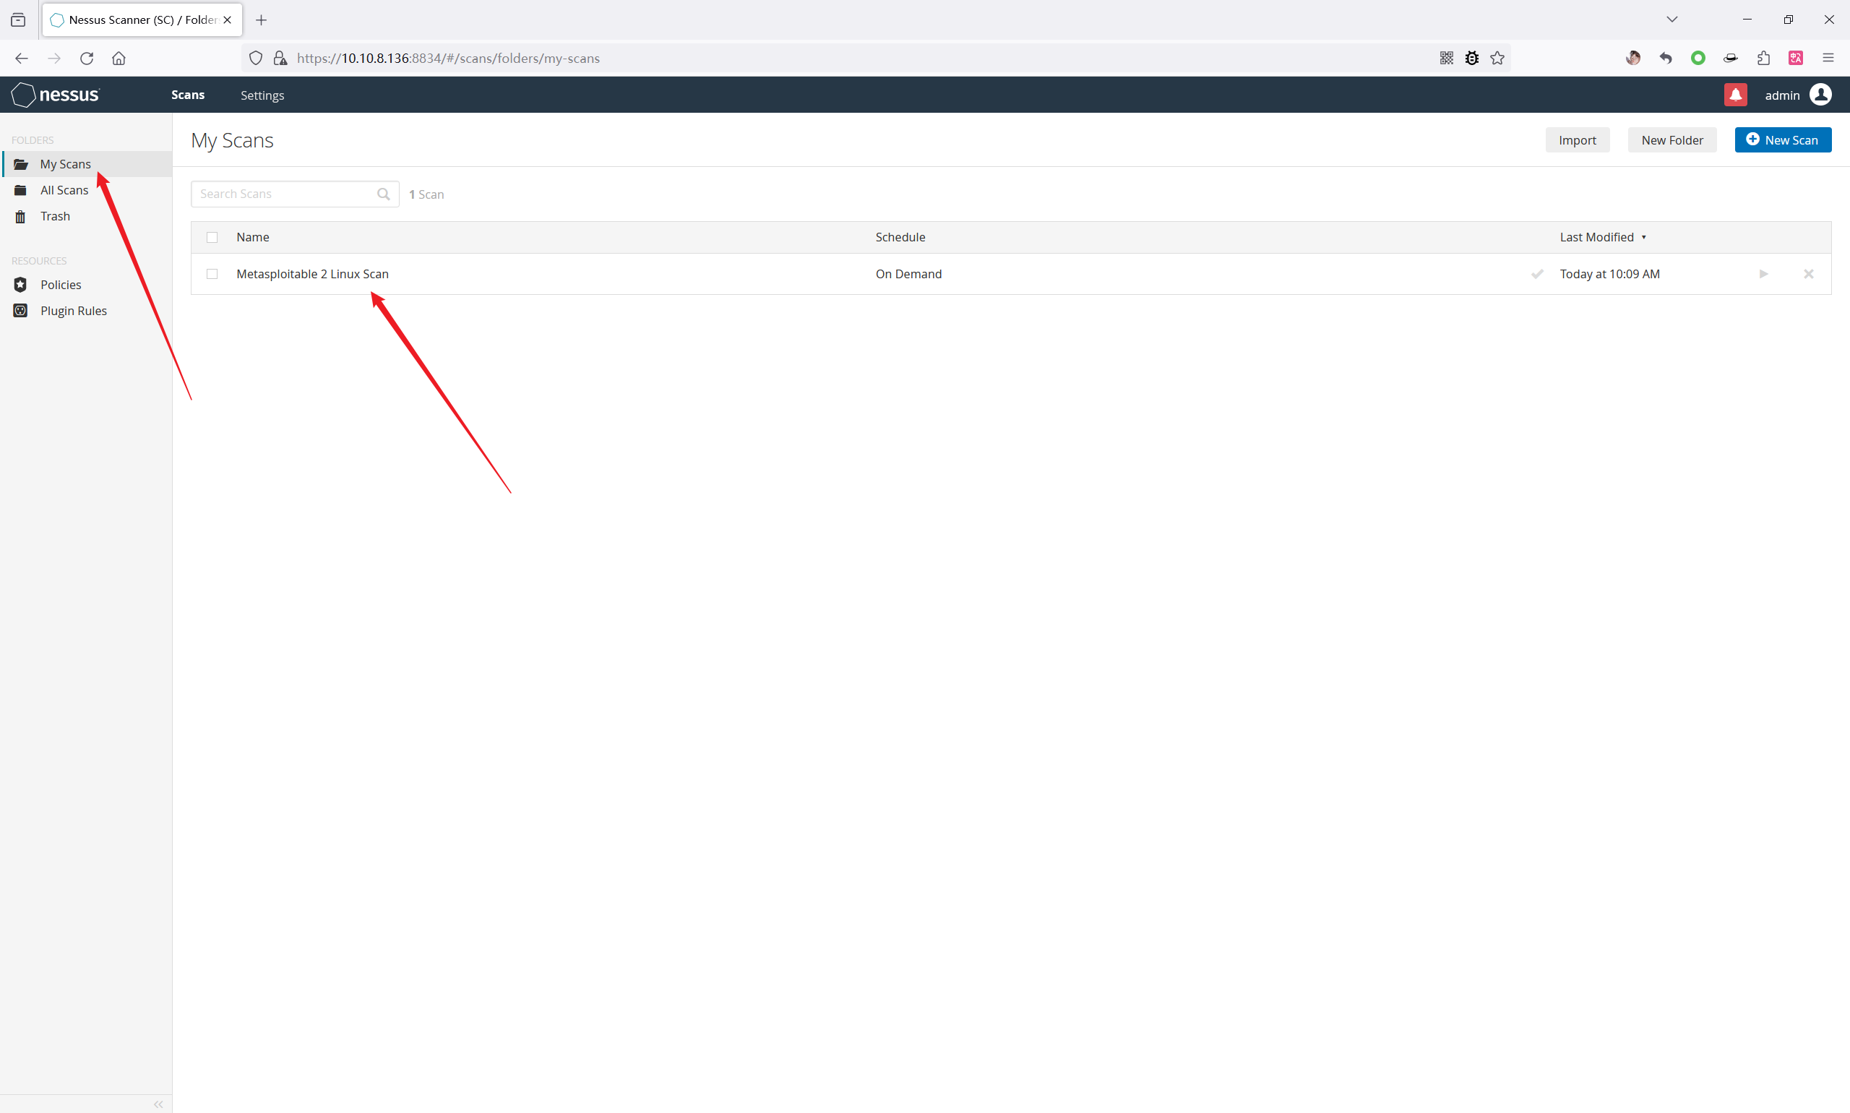Sort by the Name column
This screenshot has height=1113, width=1850.
(253, 238)
